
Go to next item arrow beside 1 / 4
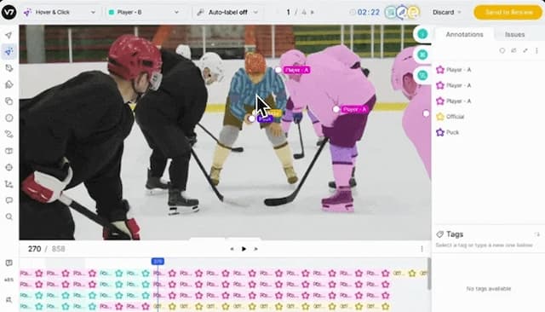[x=313, y=12]
